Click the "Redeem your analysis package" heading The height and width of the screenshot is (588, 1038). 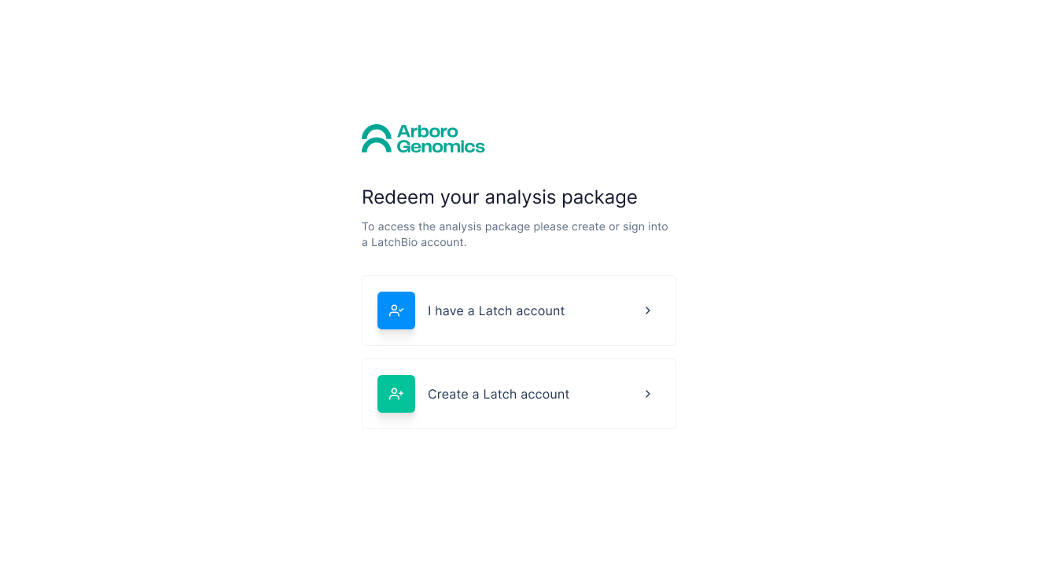click(x=499, y=197)
